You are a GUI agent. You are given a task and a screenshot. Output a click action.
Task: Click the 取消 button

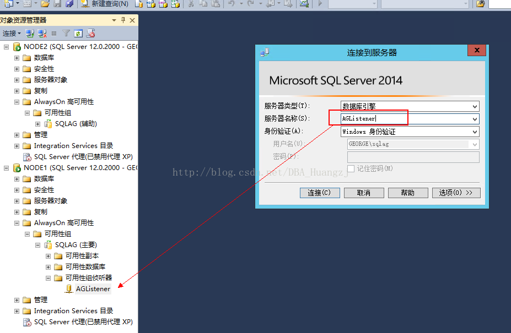(x=364, y=193)
